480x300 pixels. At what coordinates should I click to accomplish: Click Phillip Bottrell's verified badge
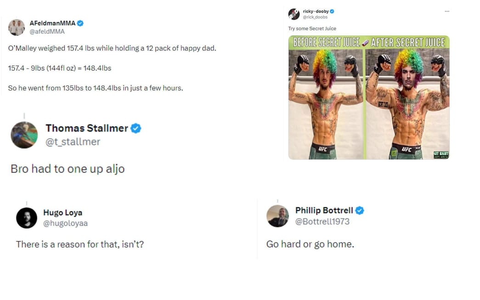point(360,210)
